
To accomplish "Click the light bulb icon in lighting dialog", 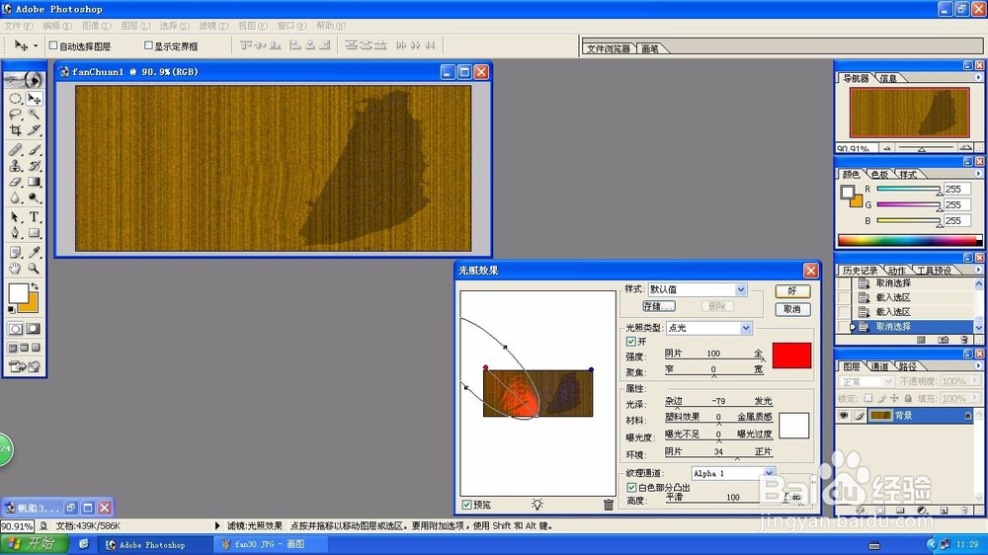I will click(536, 504).
